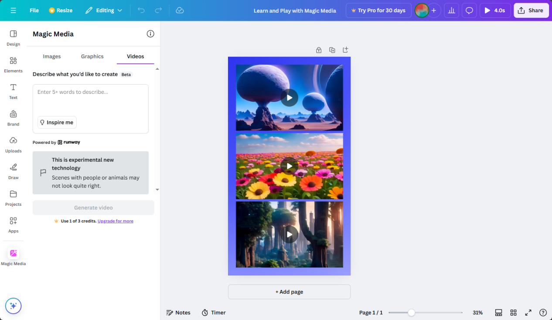
Task: Follow the Upgrade for more link
Action: (x=116, y=221)
